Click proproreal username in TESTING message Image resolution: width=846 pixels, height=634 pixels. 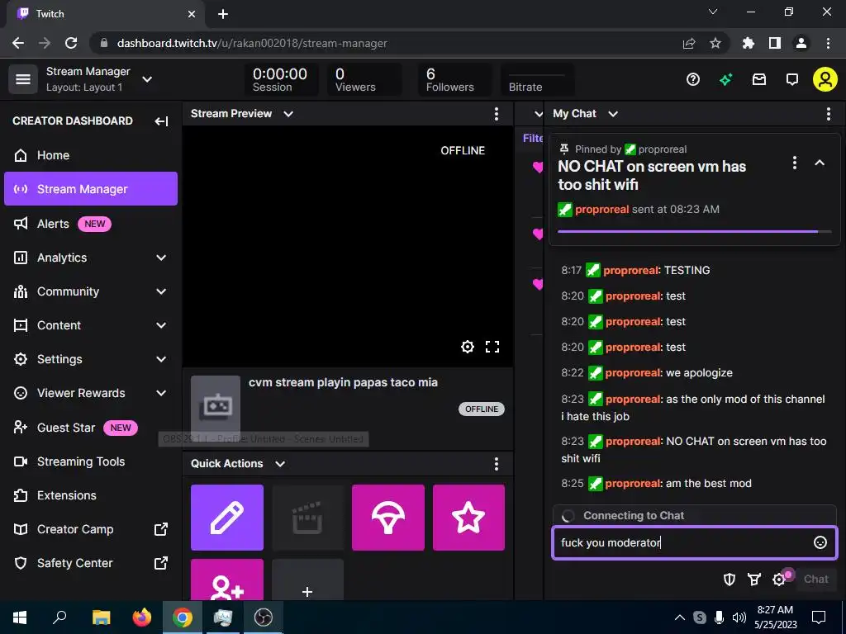[630, 270]
